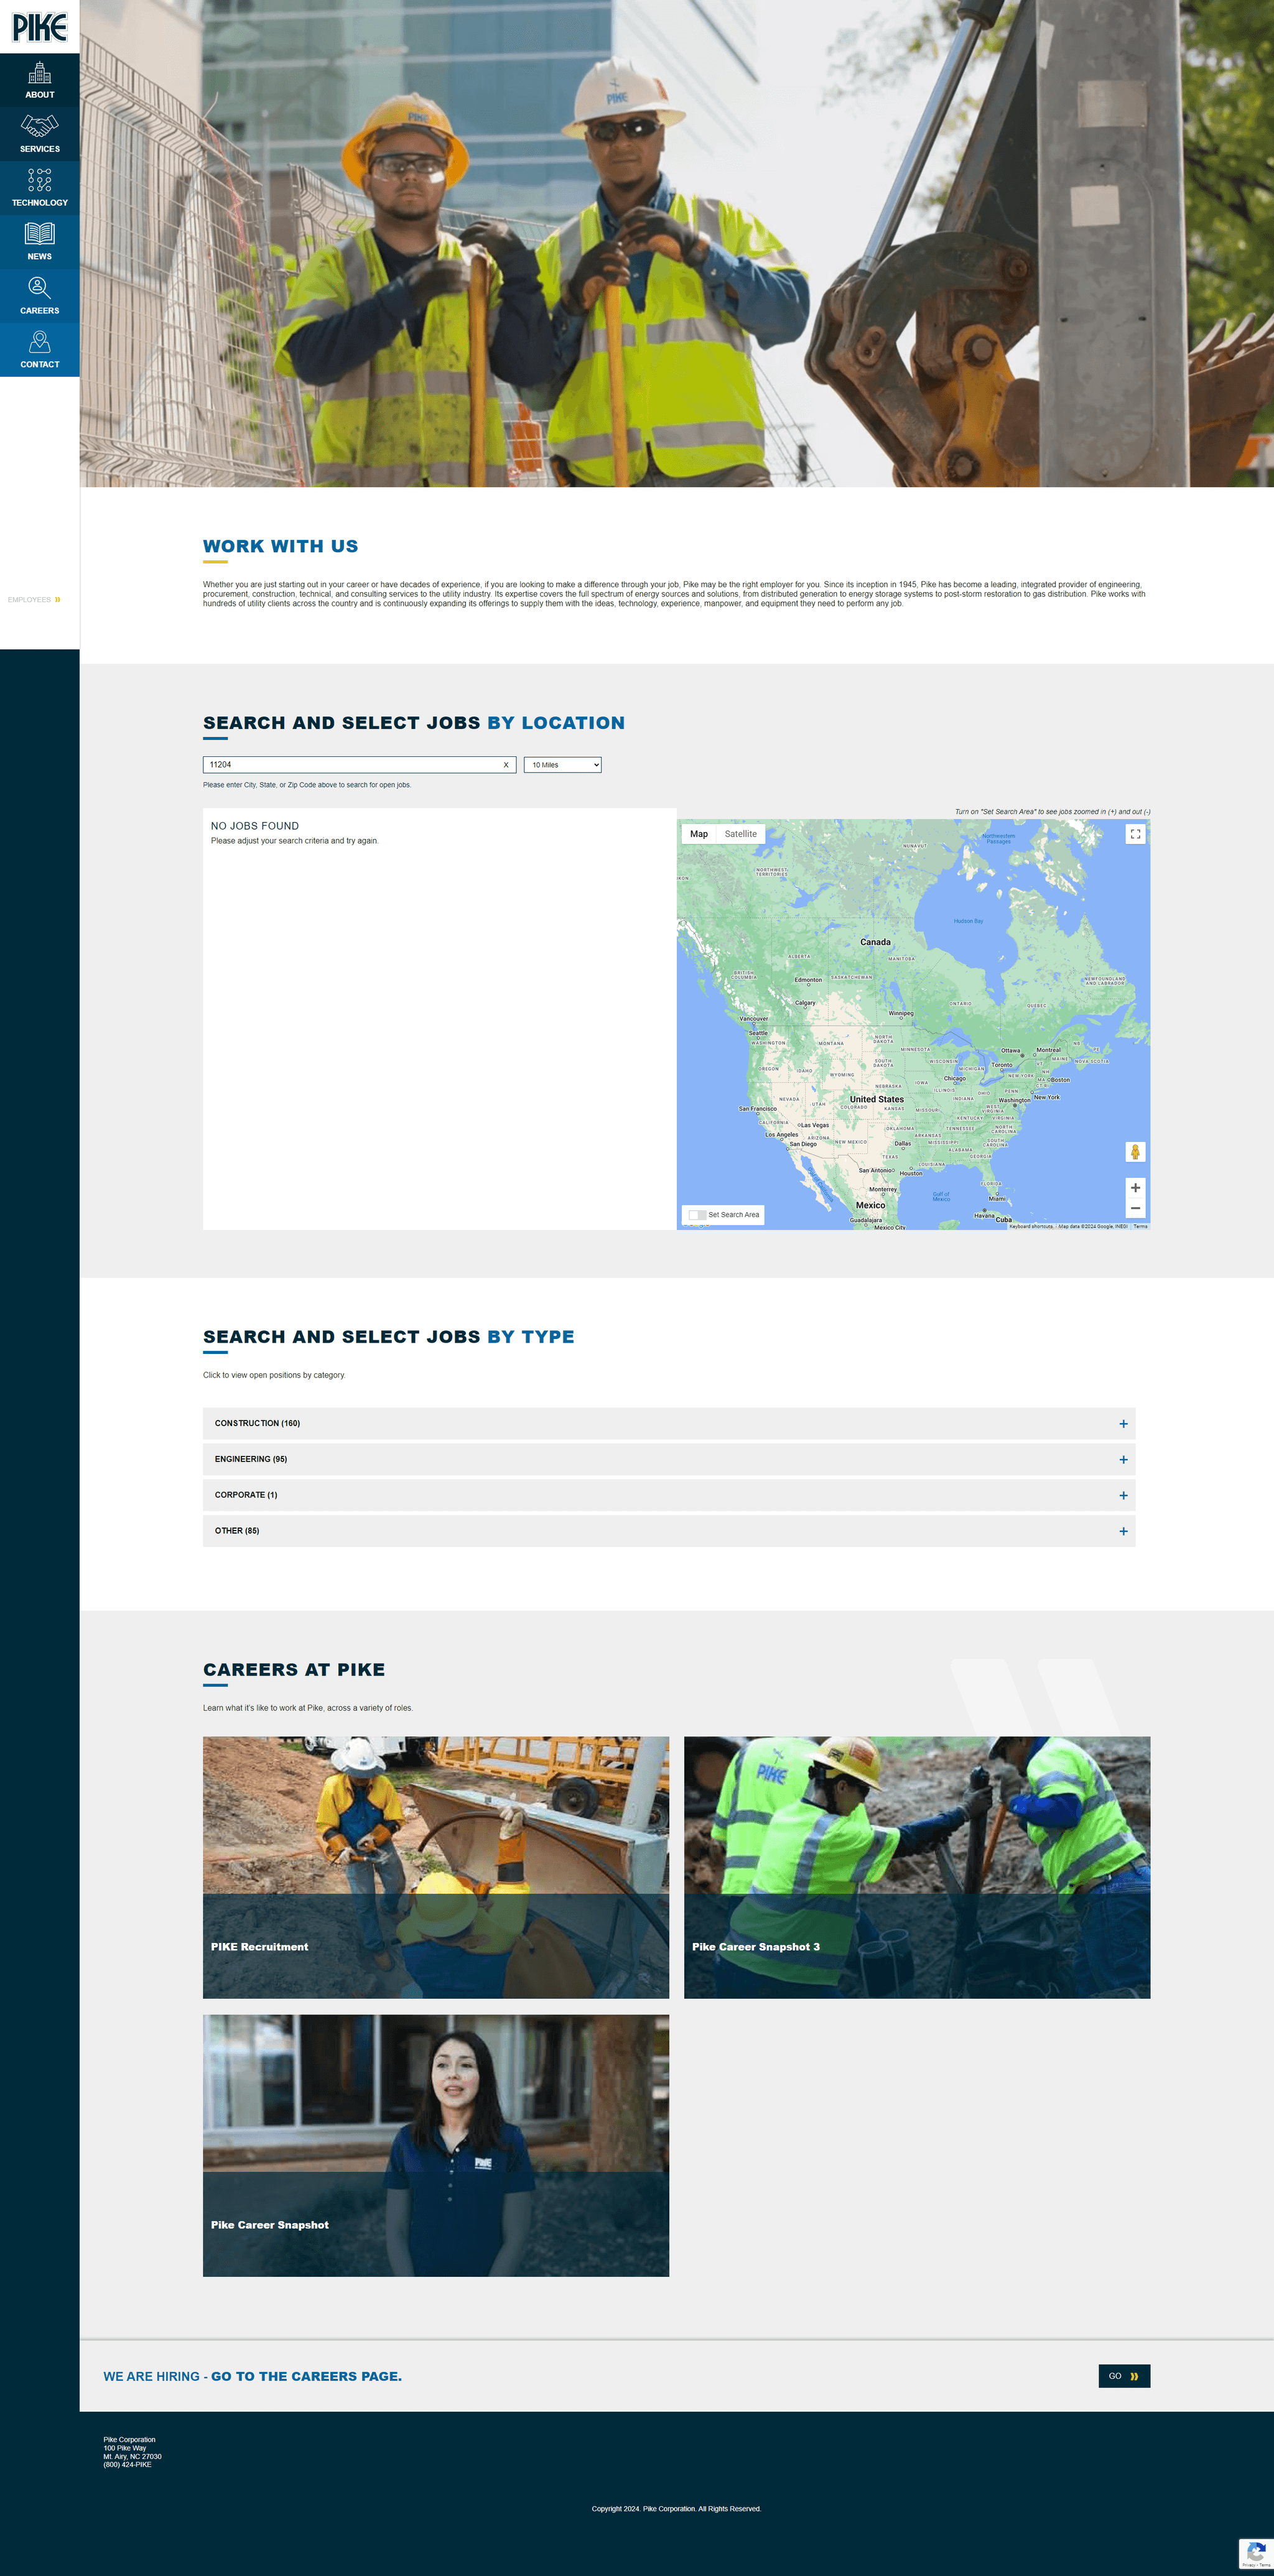1274x2576 pixels.
Task: Open the map Terms link
Action: point(1140,1226)
